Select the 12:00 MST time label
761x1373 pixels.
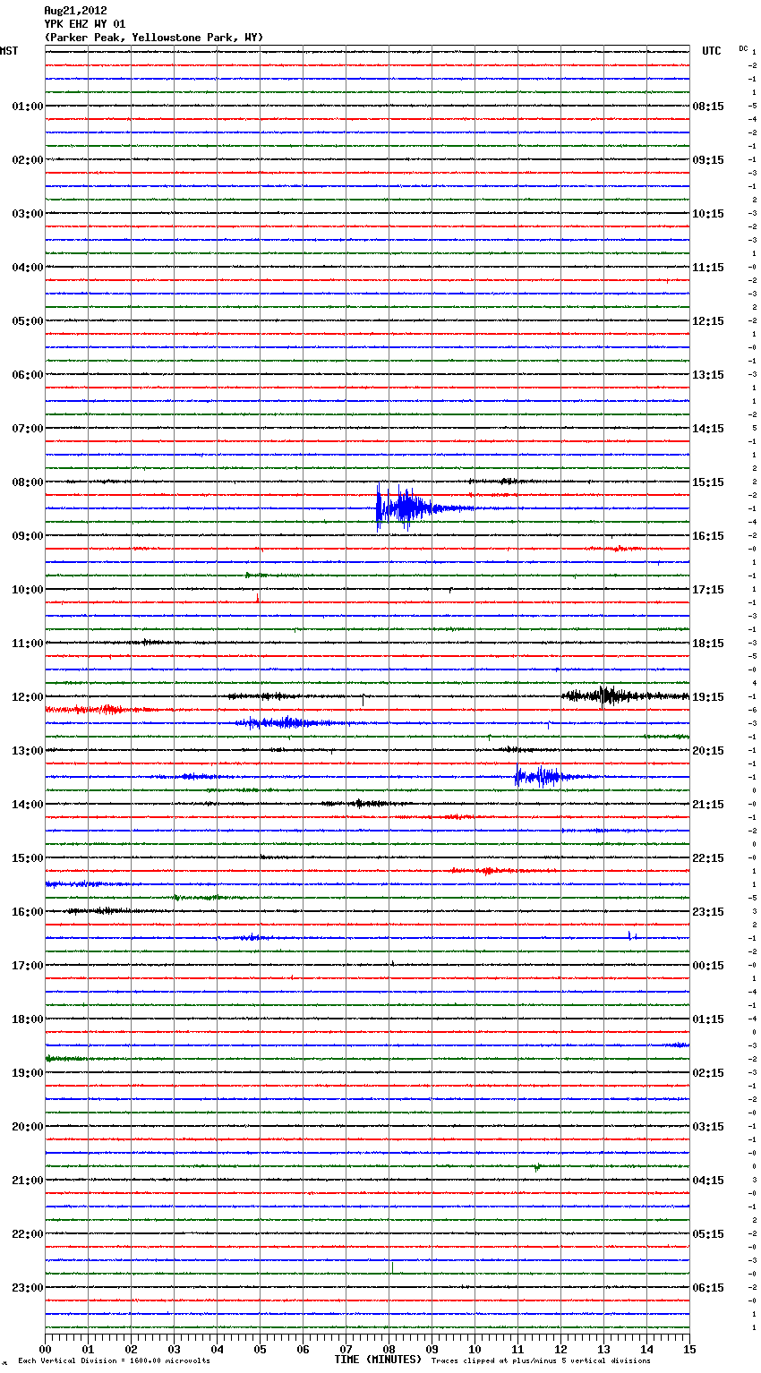click(27, 697)
